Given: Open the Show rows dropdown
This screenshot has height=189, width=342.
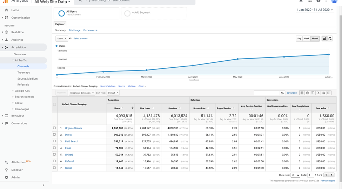Looking at the screenshot, I should click(295, 175).
